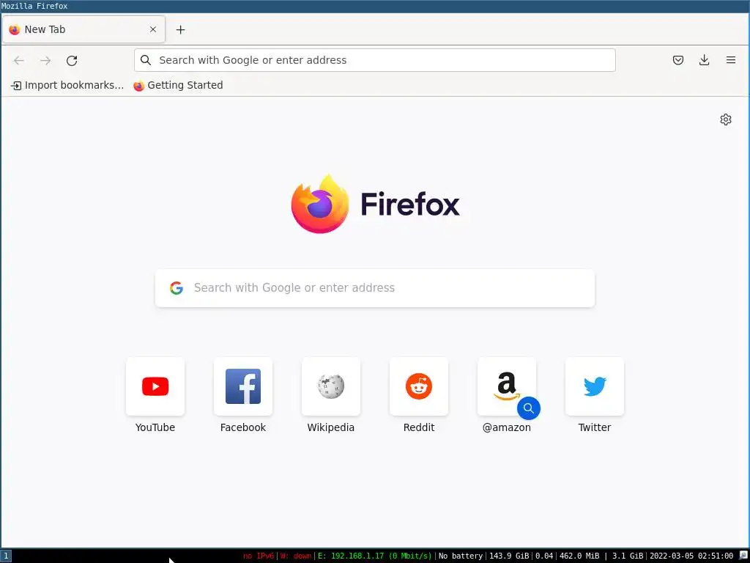
Task: Click the 143.9 GiB disk status
Action: pos(509,556)
